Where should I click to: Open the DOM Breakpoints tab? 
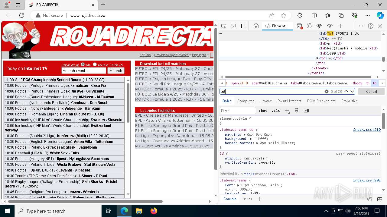321,101
